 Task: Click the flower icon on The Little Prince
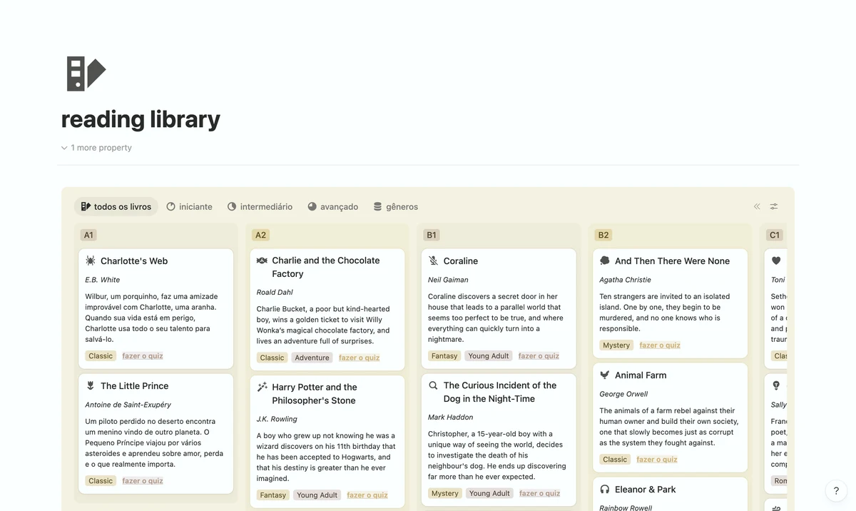point(91,386)
